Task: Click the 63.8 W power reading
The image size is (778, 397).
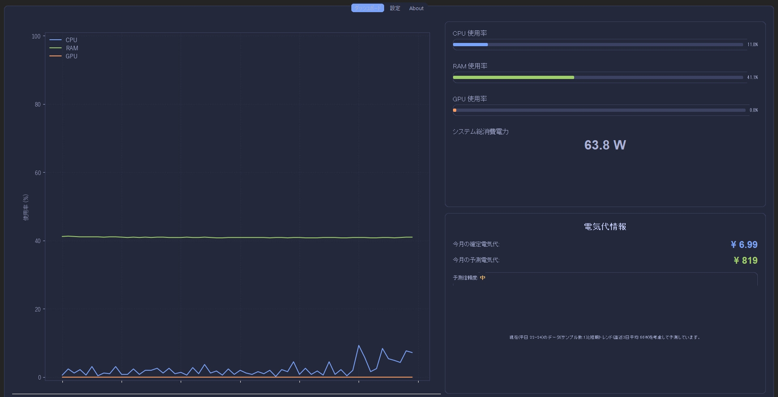Action: click(x=605, y=145)
